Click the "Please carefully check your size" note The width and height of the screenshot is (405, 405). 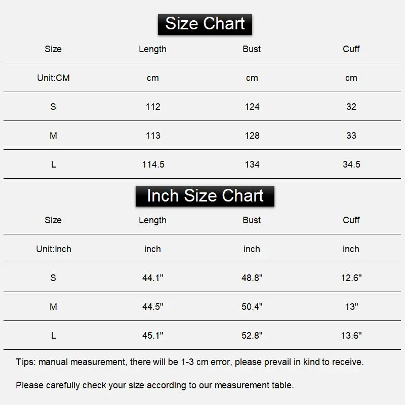click(154, 385)
